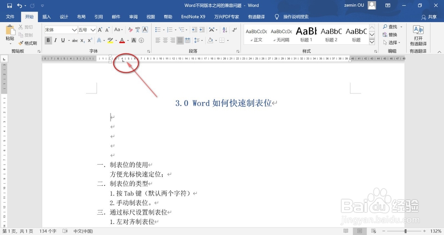Apply the 无间隔 style
This screenshot has height=235, width=444.
(x=281, y=35)
